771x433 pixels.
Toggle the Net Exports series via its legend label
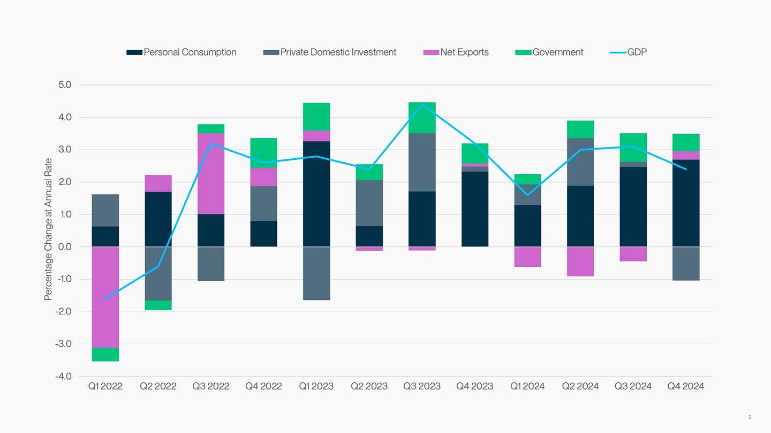(x=464, y=52)
